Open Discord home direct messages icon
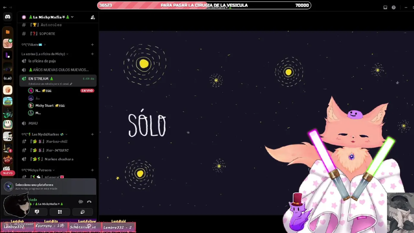Viewport: 414px width, 233px height. 7,17
